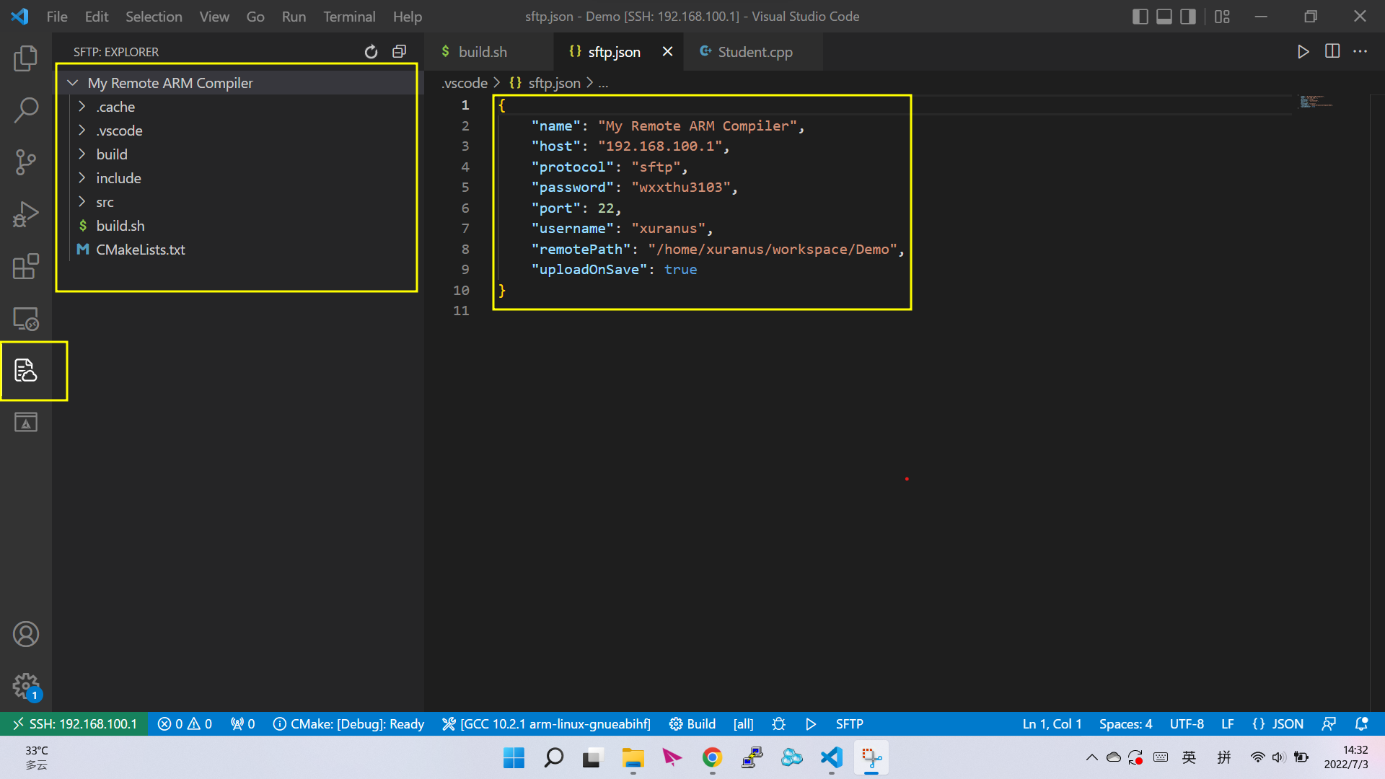Open Google Chrome from the taskbar
1385x779 pixels.
712,757
